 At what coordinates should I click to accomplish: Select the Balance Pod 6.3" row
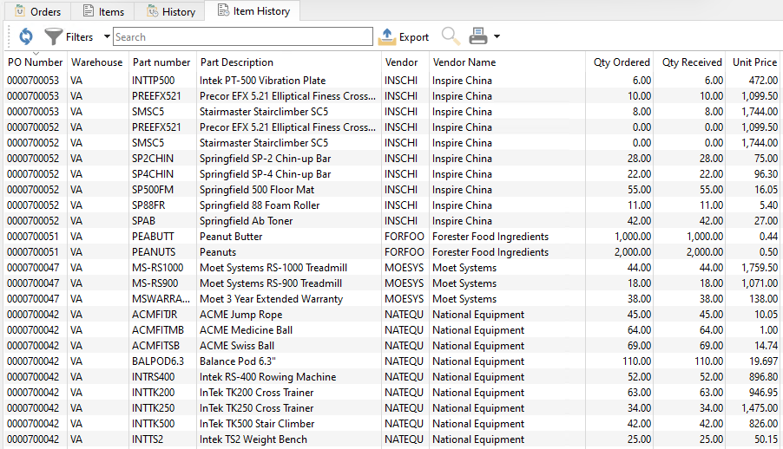pyautogui.click(x=391, y=361)
